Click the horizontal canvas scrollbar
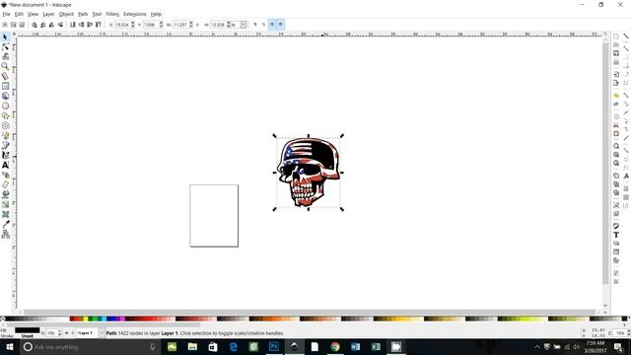Image resolution: width=631 pixels, height=355 pixels. [x=309, y=312]
